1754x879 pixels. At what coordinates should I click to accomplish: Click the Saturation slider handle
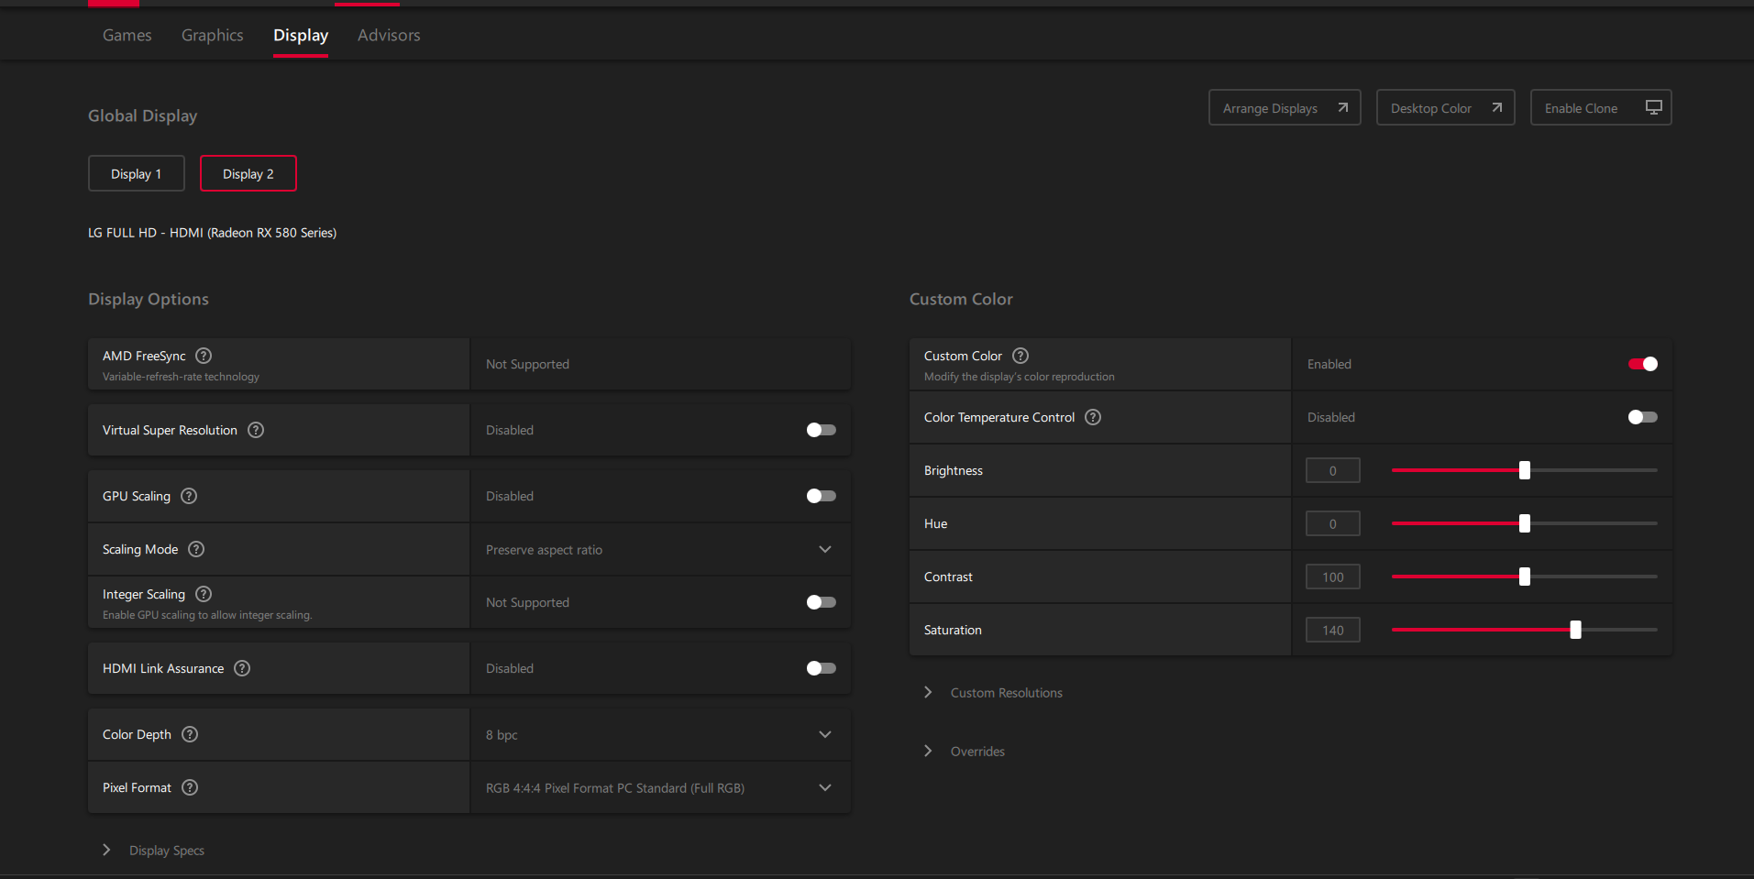[x=1575, y=630]
